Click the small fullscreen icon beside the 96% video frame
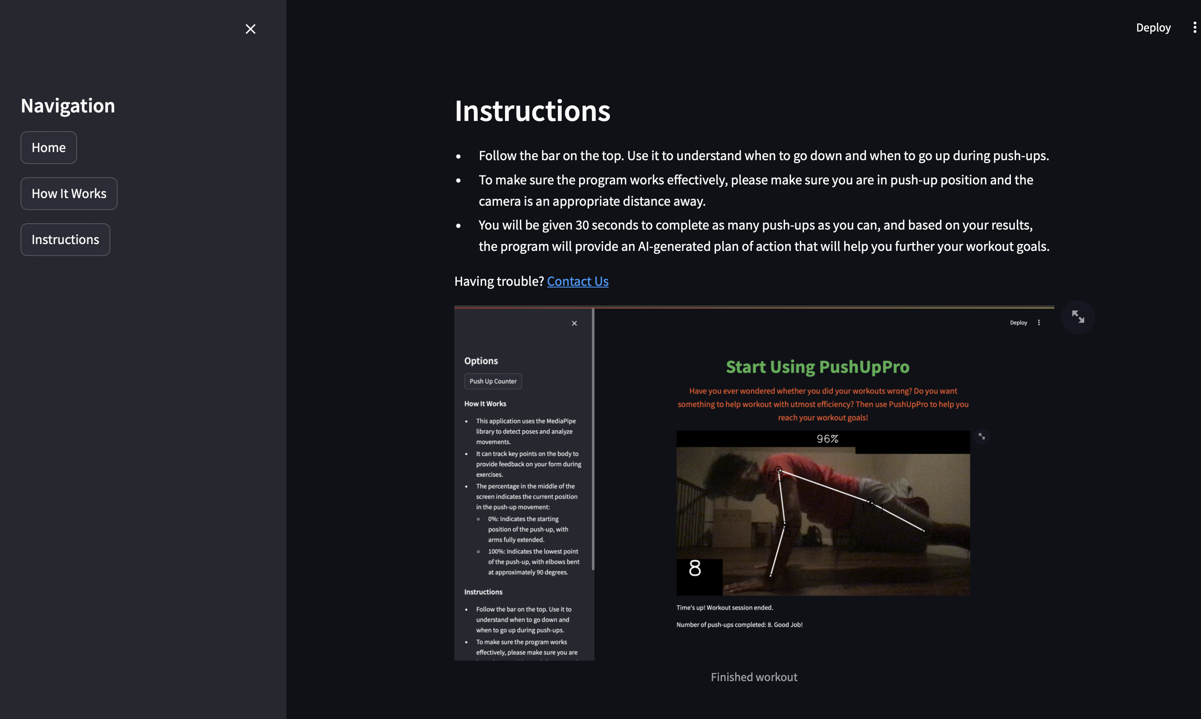This screenshot has width=1201, height=719. click(982, 437)
